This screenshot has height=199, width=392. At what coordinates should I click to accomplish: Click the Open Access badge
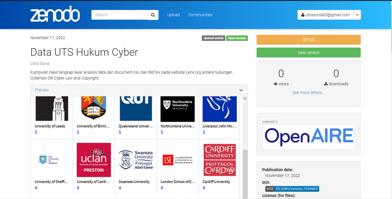click(x=237, y=38)
